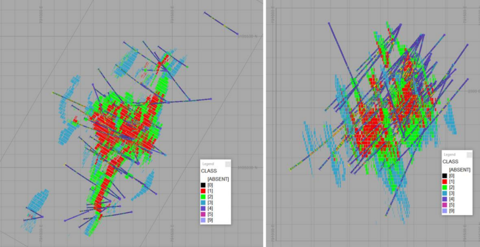The image size is (480, 247).
Task: Close the legend in the right section view
Action: click(469, 154)
